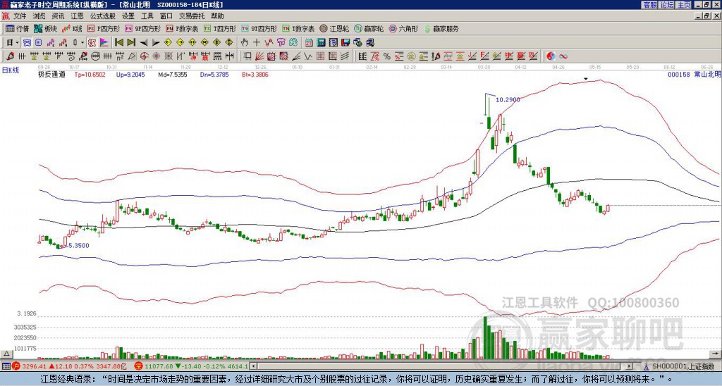Open the 9T四方形 tool

(x=259, y=28)
